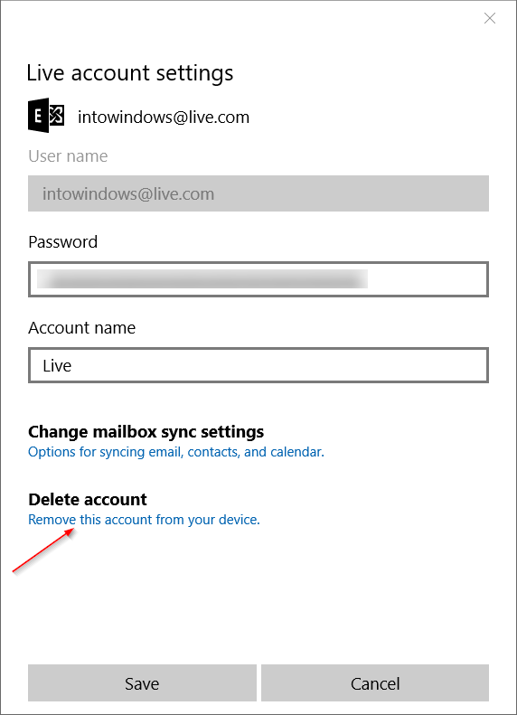Click the User name label
The height and width of the screenshot is (715, 517).
(68, 156)
